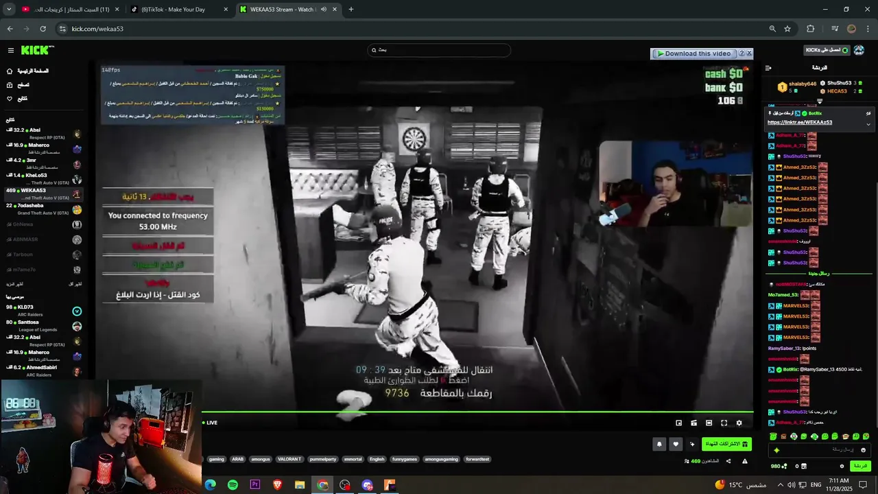
Task: Bookmark this page with the star
Action: 787,29
